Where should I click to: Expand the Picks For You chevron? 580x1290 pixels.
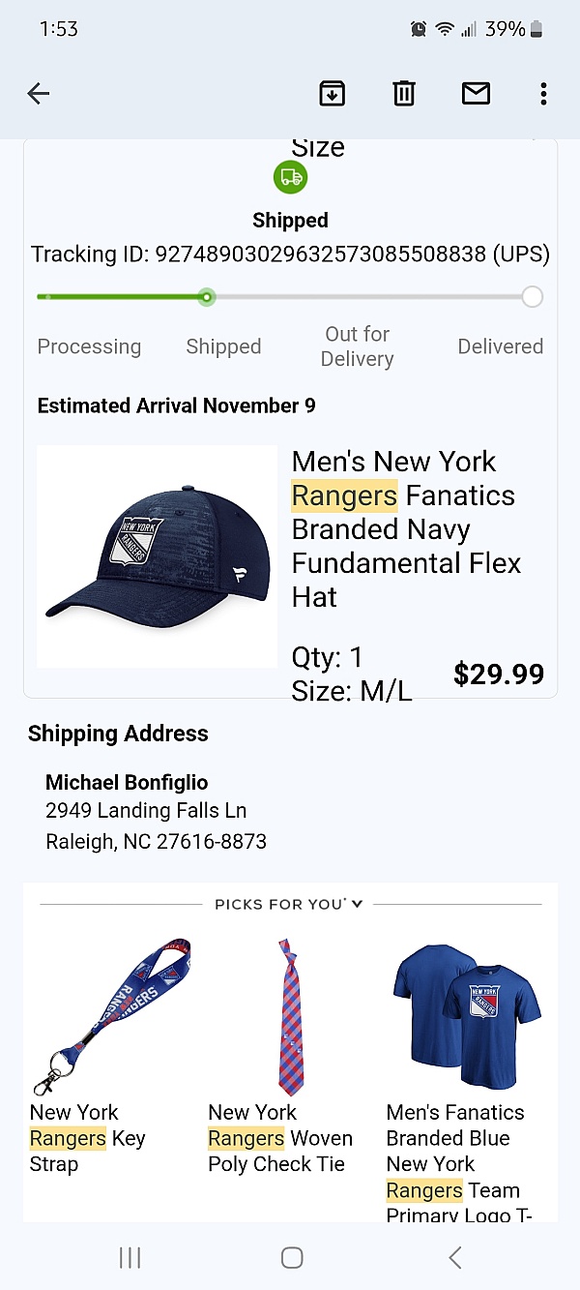coord(358,904)
